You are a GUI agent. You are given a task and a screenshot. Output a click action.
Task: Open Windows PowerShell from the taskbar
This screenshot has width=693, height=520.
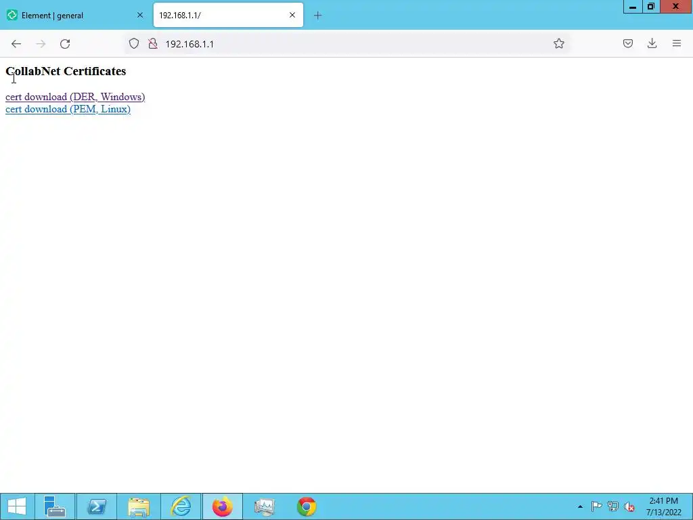click(x=97, y=506)
